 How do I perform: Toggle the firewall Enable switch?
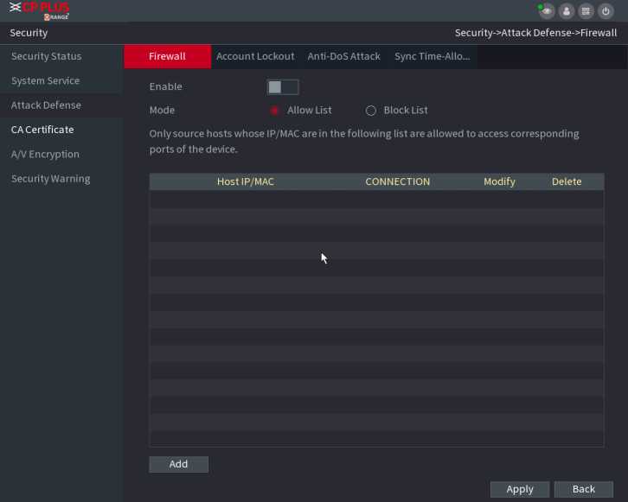282,86
